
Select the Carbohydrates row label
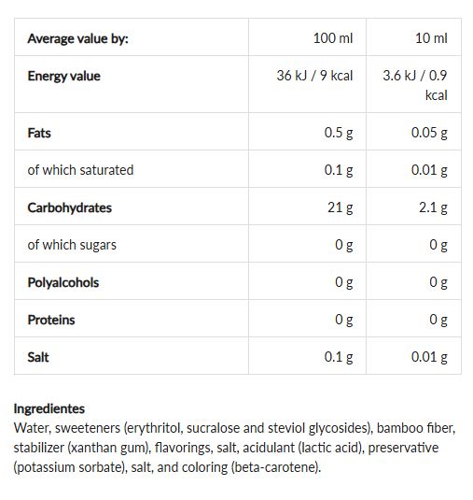click(69, 207)
